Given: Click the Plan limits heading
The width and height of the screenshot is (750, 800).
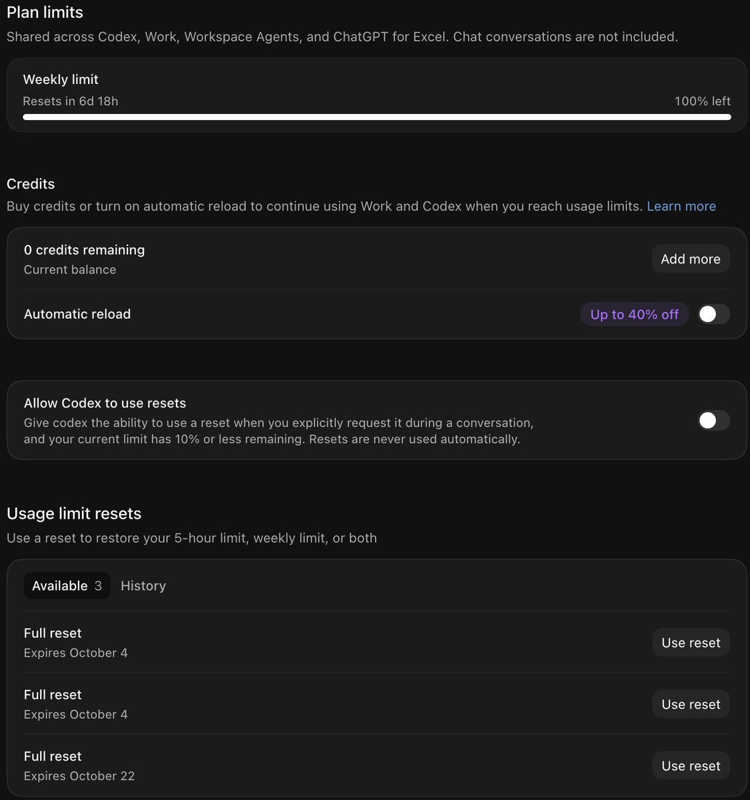Looking at the screenshot, I should tap(45, 12).
